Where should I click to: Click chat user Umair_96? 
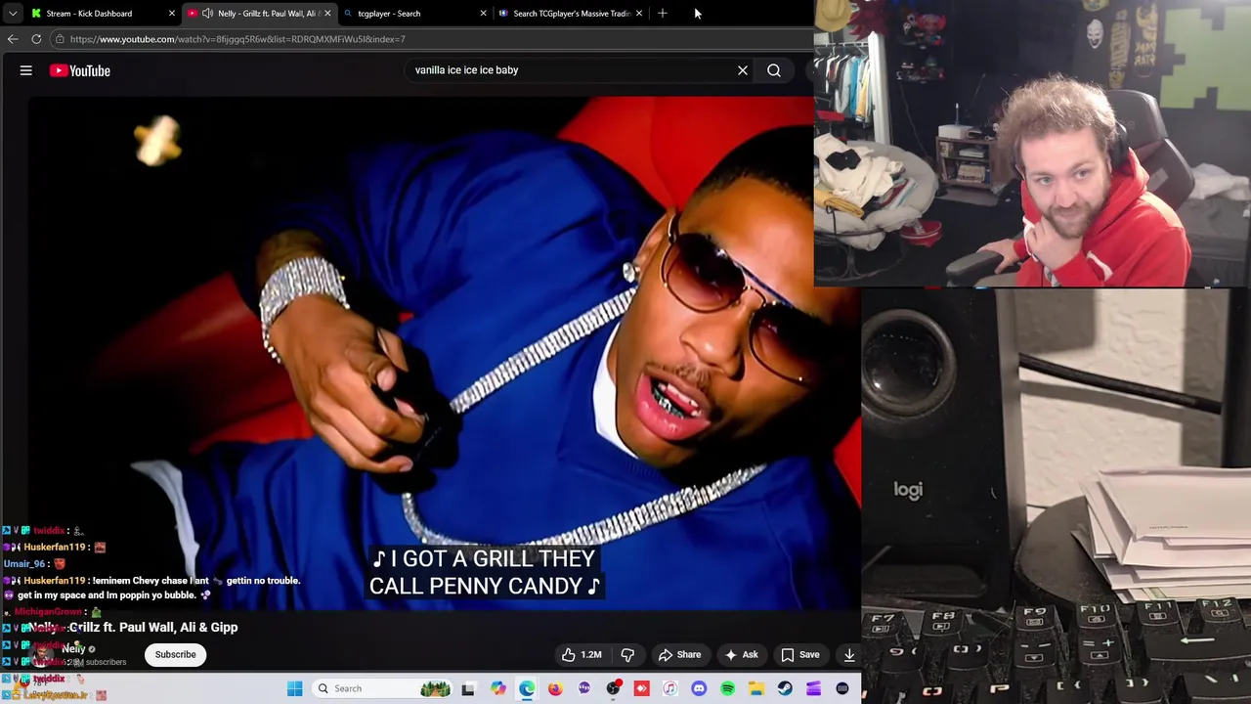[x=25, y=564]
